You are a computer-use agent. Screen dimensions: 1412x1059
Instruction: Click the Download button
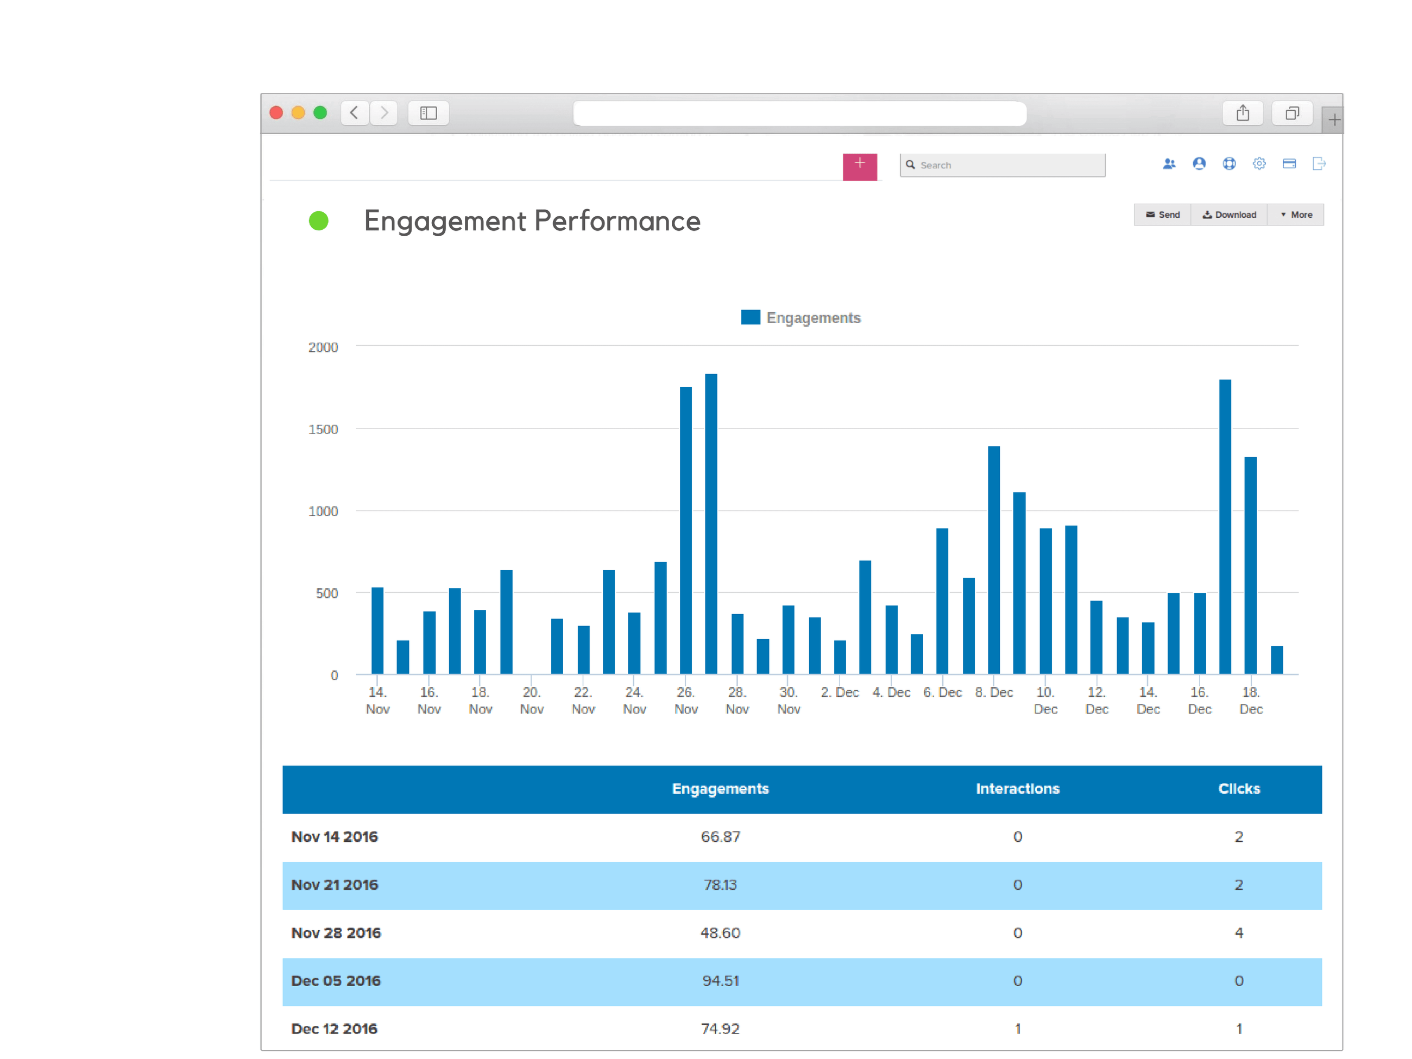click(1229, 215)
